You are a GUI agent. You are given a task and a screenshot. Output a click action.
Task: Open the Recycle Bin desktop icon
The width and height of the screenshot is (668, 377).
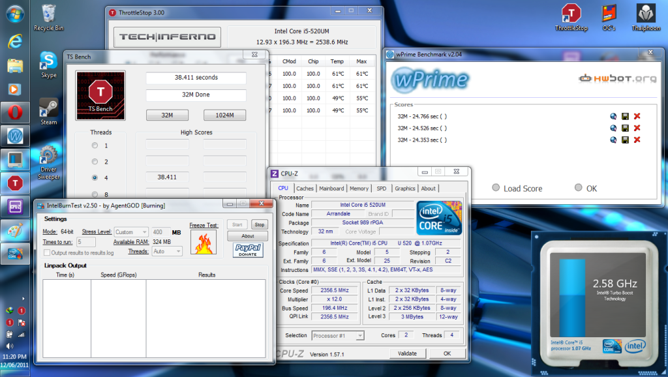[x=48, y=18]
